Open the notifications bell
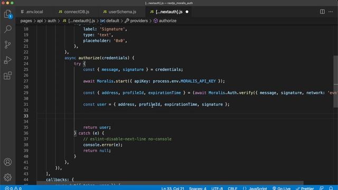The height and width of the screenshot is (190, 338). coord(331,188)
